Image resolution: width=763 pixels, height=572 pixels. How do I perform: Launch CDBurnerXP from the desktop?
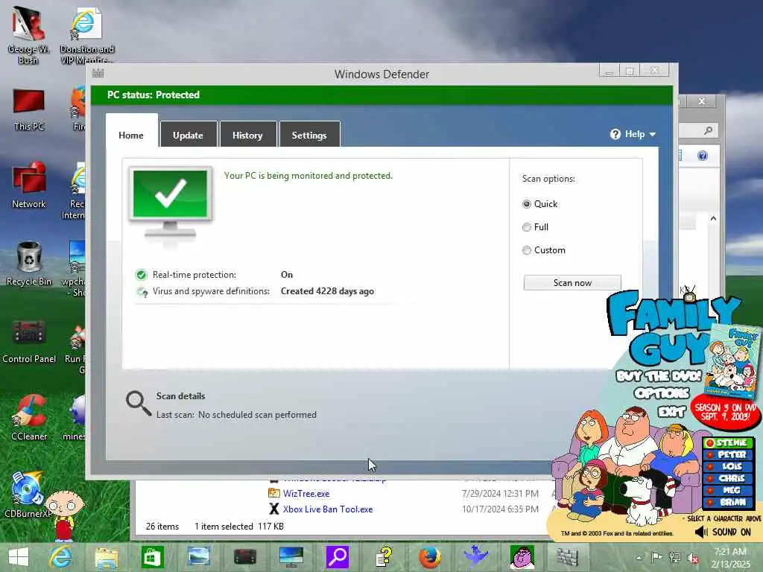click(x=27, y=494)
